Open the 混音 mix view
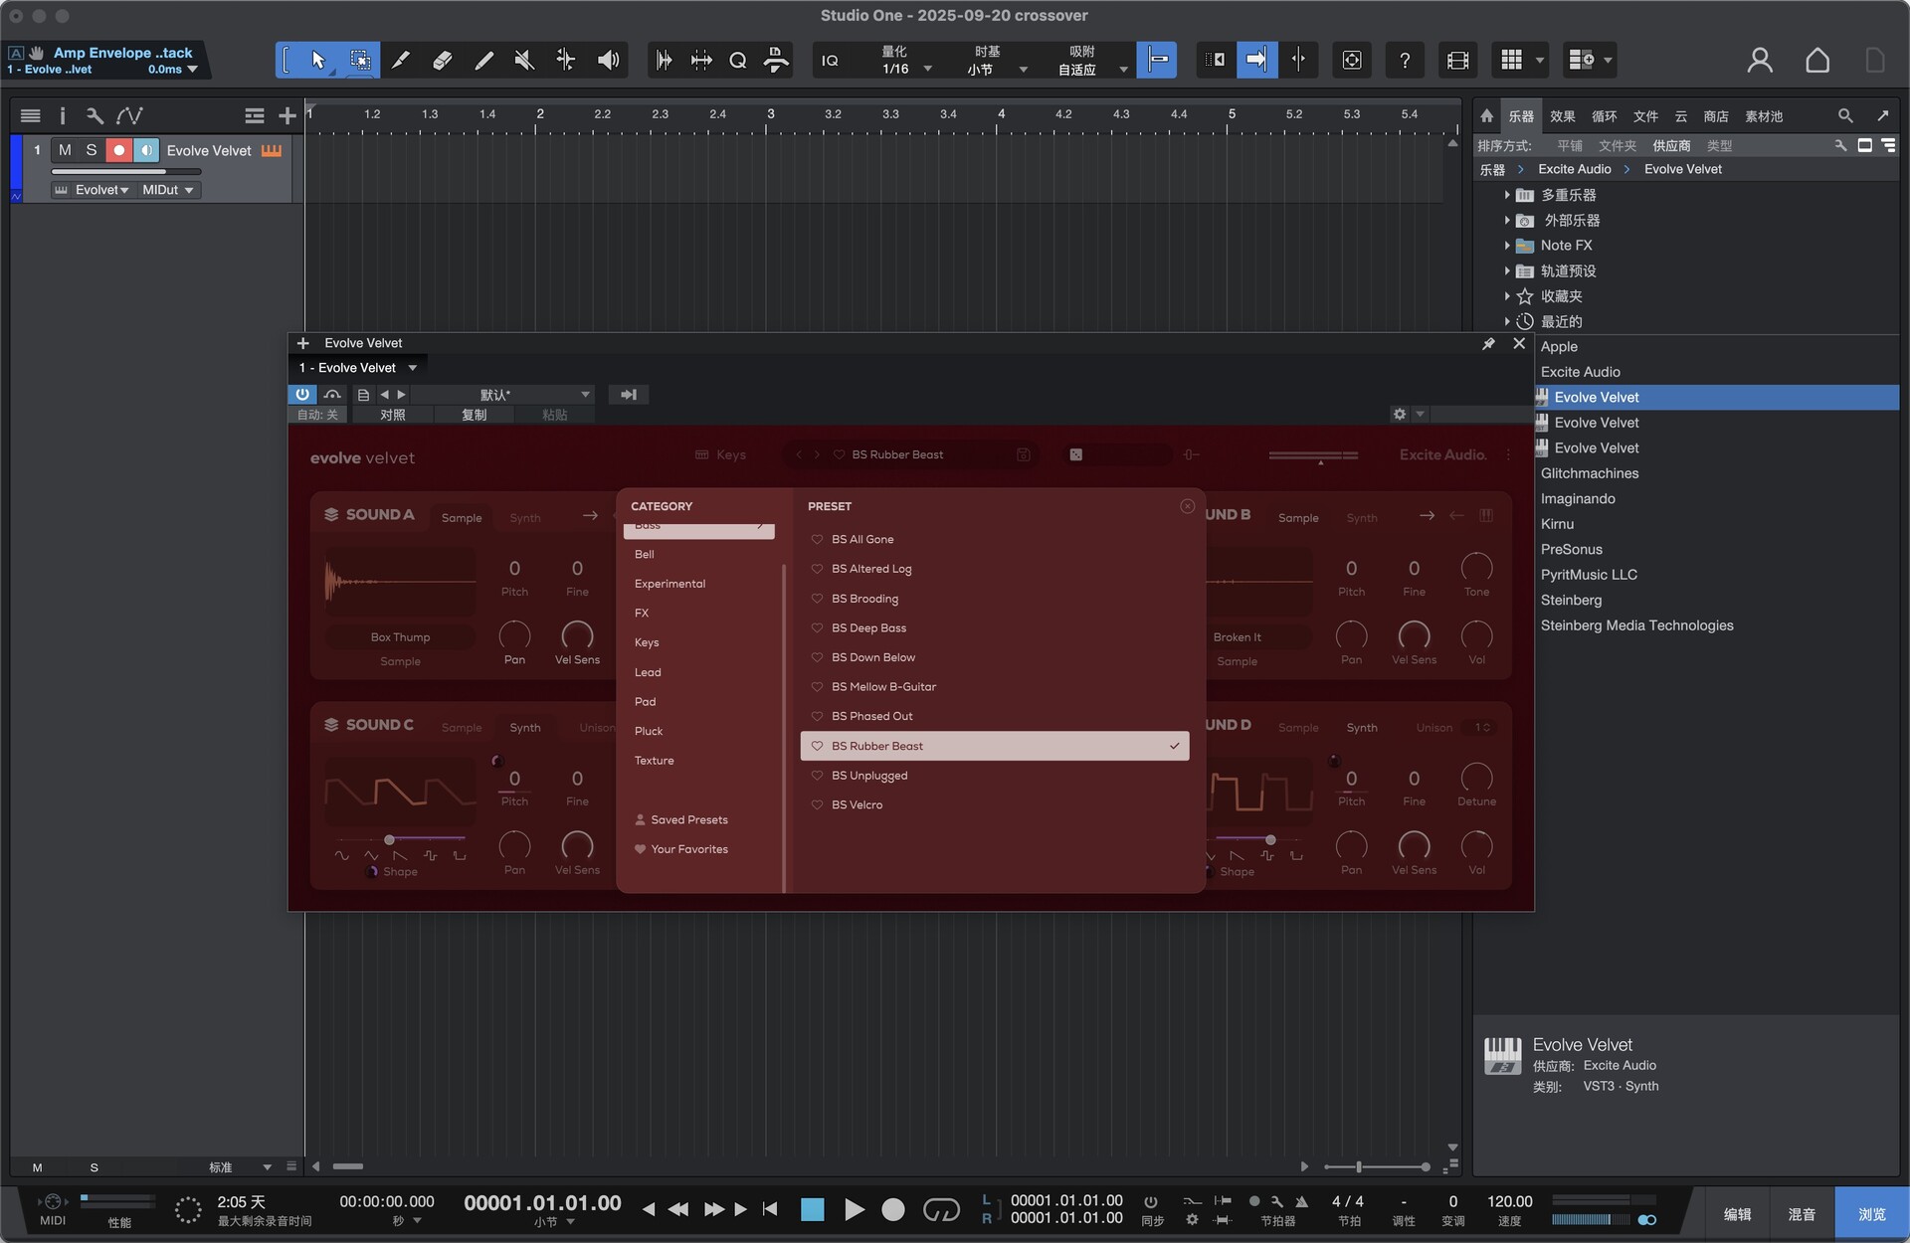Viewport: 1910px width, 1243px height. pyautogui.click(x=1802, y=1214)
